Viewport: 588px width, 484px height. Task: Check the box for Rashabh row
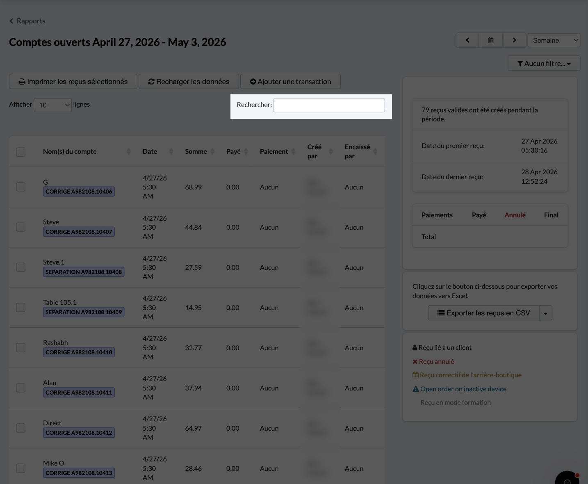tap(21, 348)
